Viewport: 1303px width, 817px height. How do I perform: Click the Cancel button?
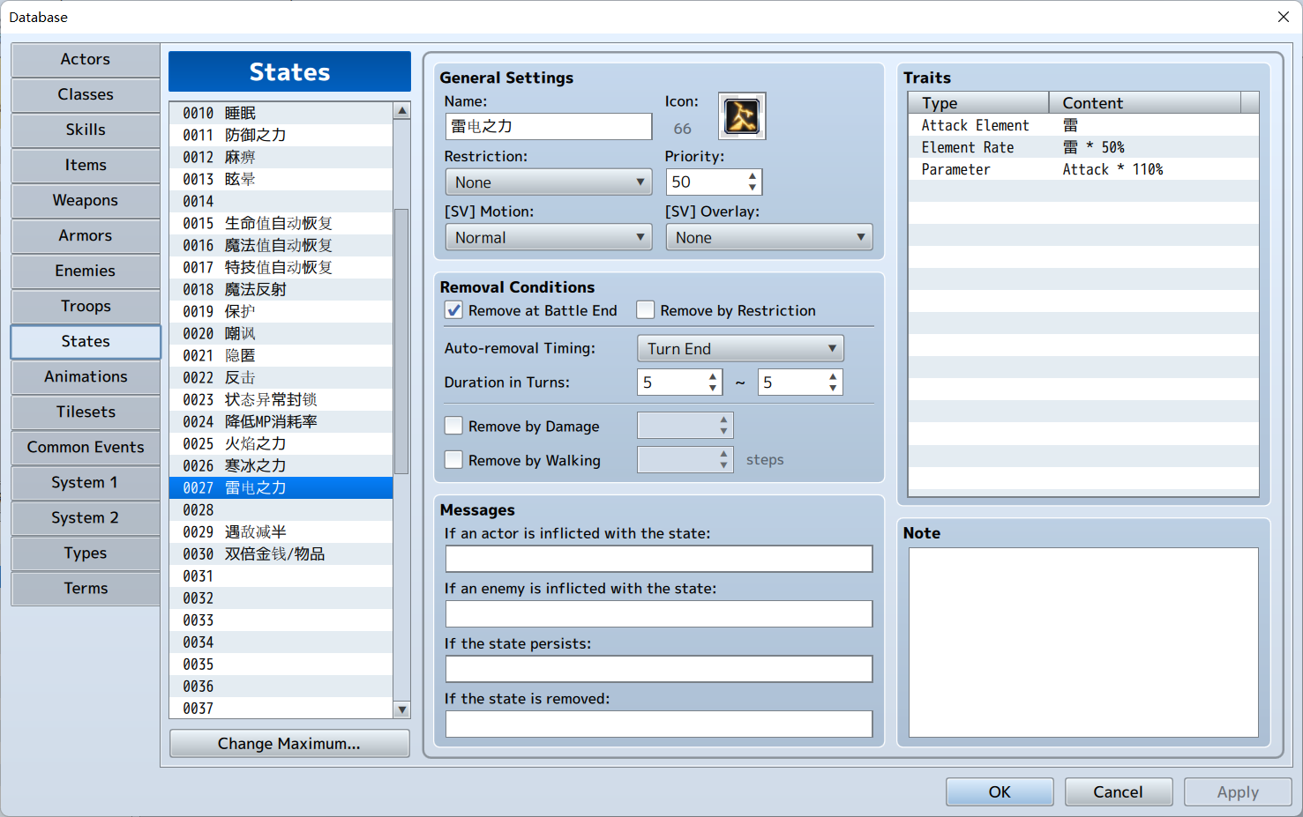1119,791
